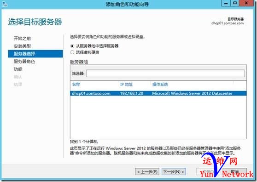Open the 服务器角色 wizard step
The image size is (257, 182).
pyautogui.click(x=24, y=62)
